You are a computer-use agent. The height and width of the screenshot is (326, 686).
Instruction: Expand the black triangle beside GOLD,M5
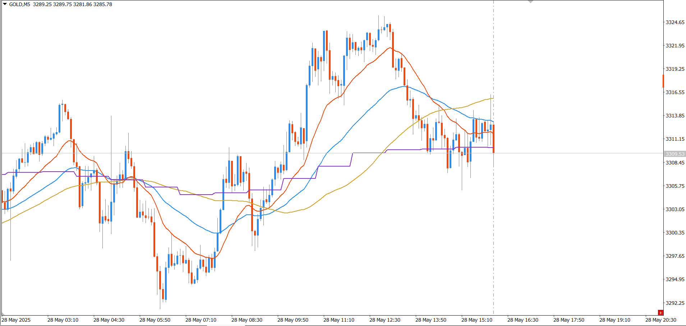[5, 4]
